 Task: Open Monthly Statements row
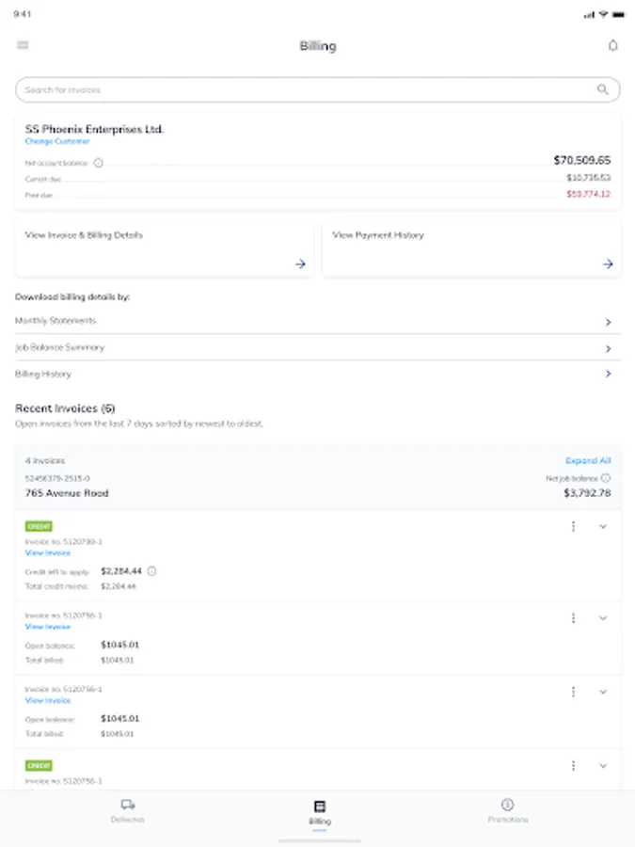point(317,321)
